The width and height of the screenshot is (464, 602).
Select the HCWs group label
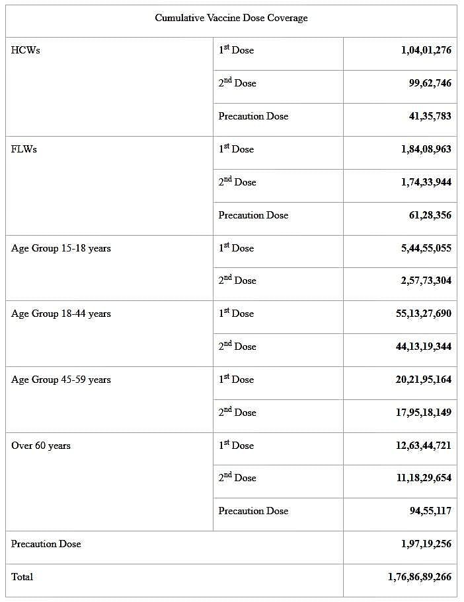pyautogui.click(x=26, y=50)
